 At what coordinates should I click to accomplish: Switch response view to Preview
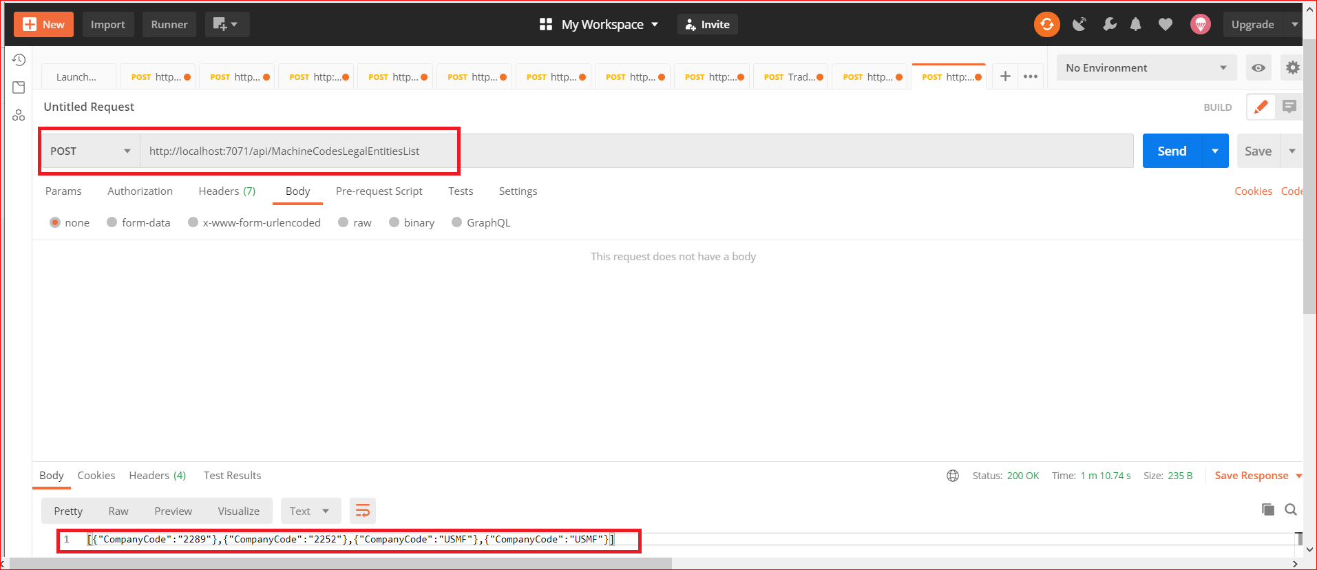coord(173,511)
